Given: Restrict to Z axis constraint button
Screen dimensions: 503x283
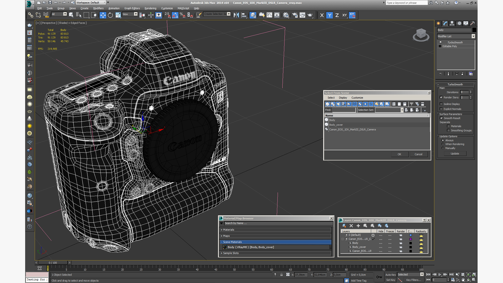Looking at the screenshot, I should click(337, 15).
